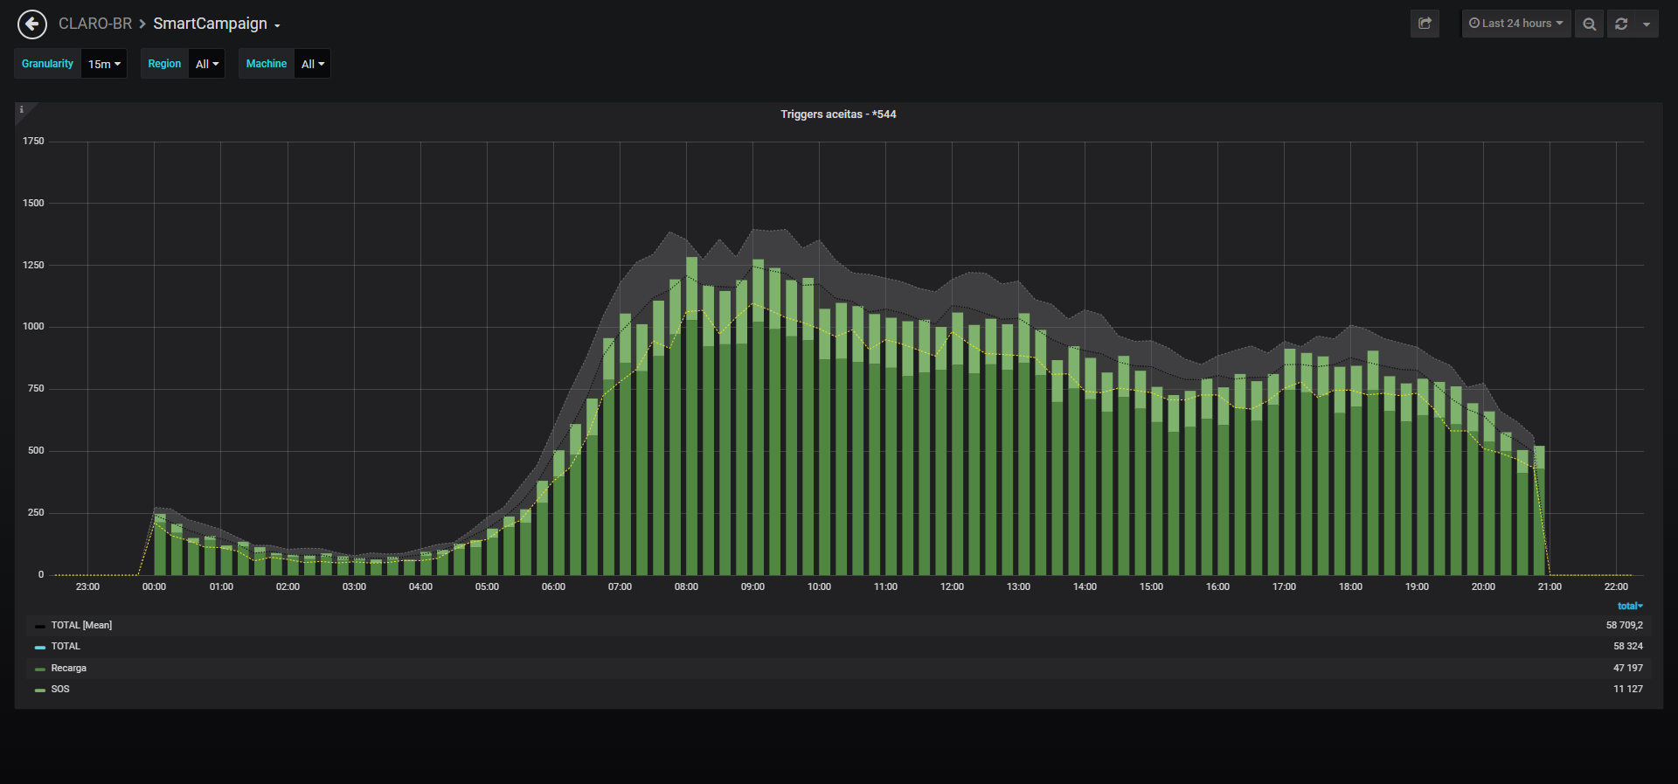This screenshot has height=784, width=1678.
Task: Click the zoom out magnifier icon
Action: pos(1590,24)
